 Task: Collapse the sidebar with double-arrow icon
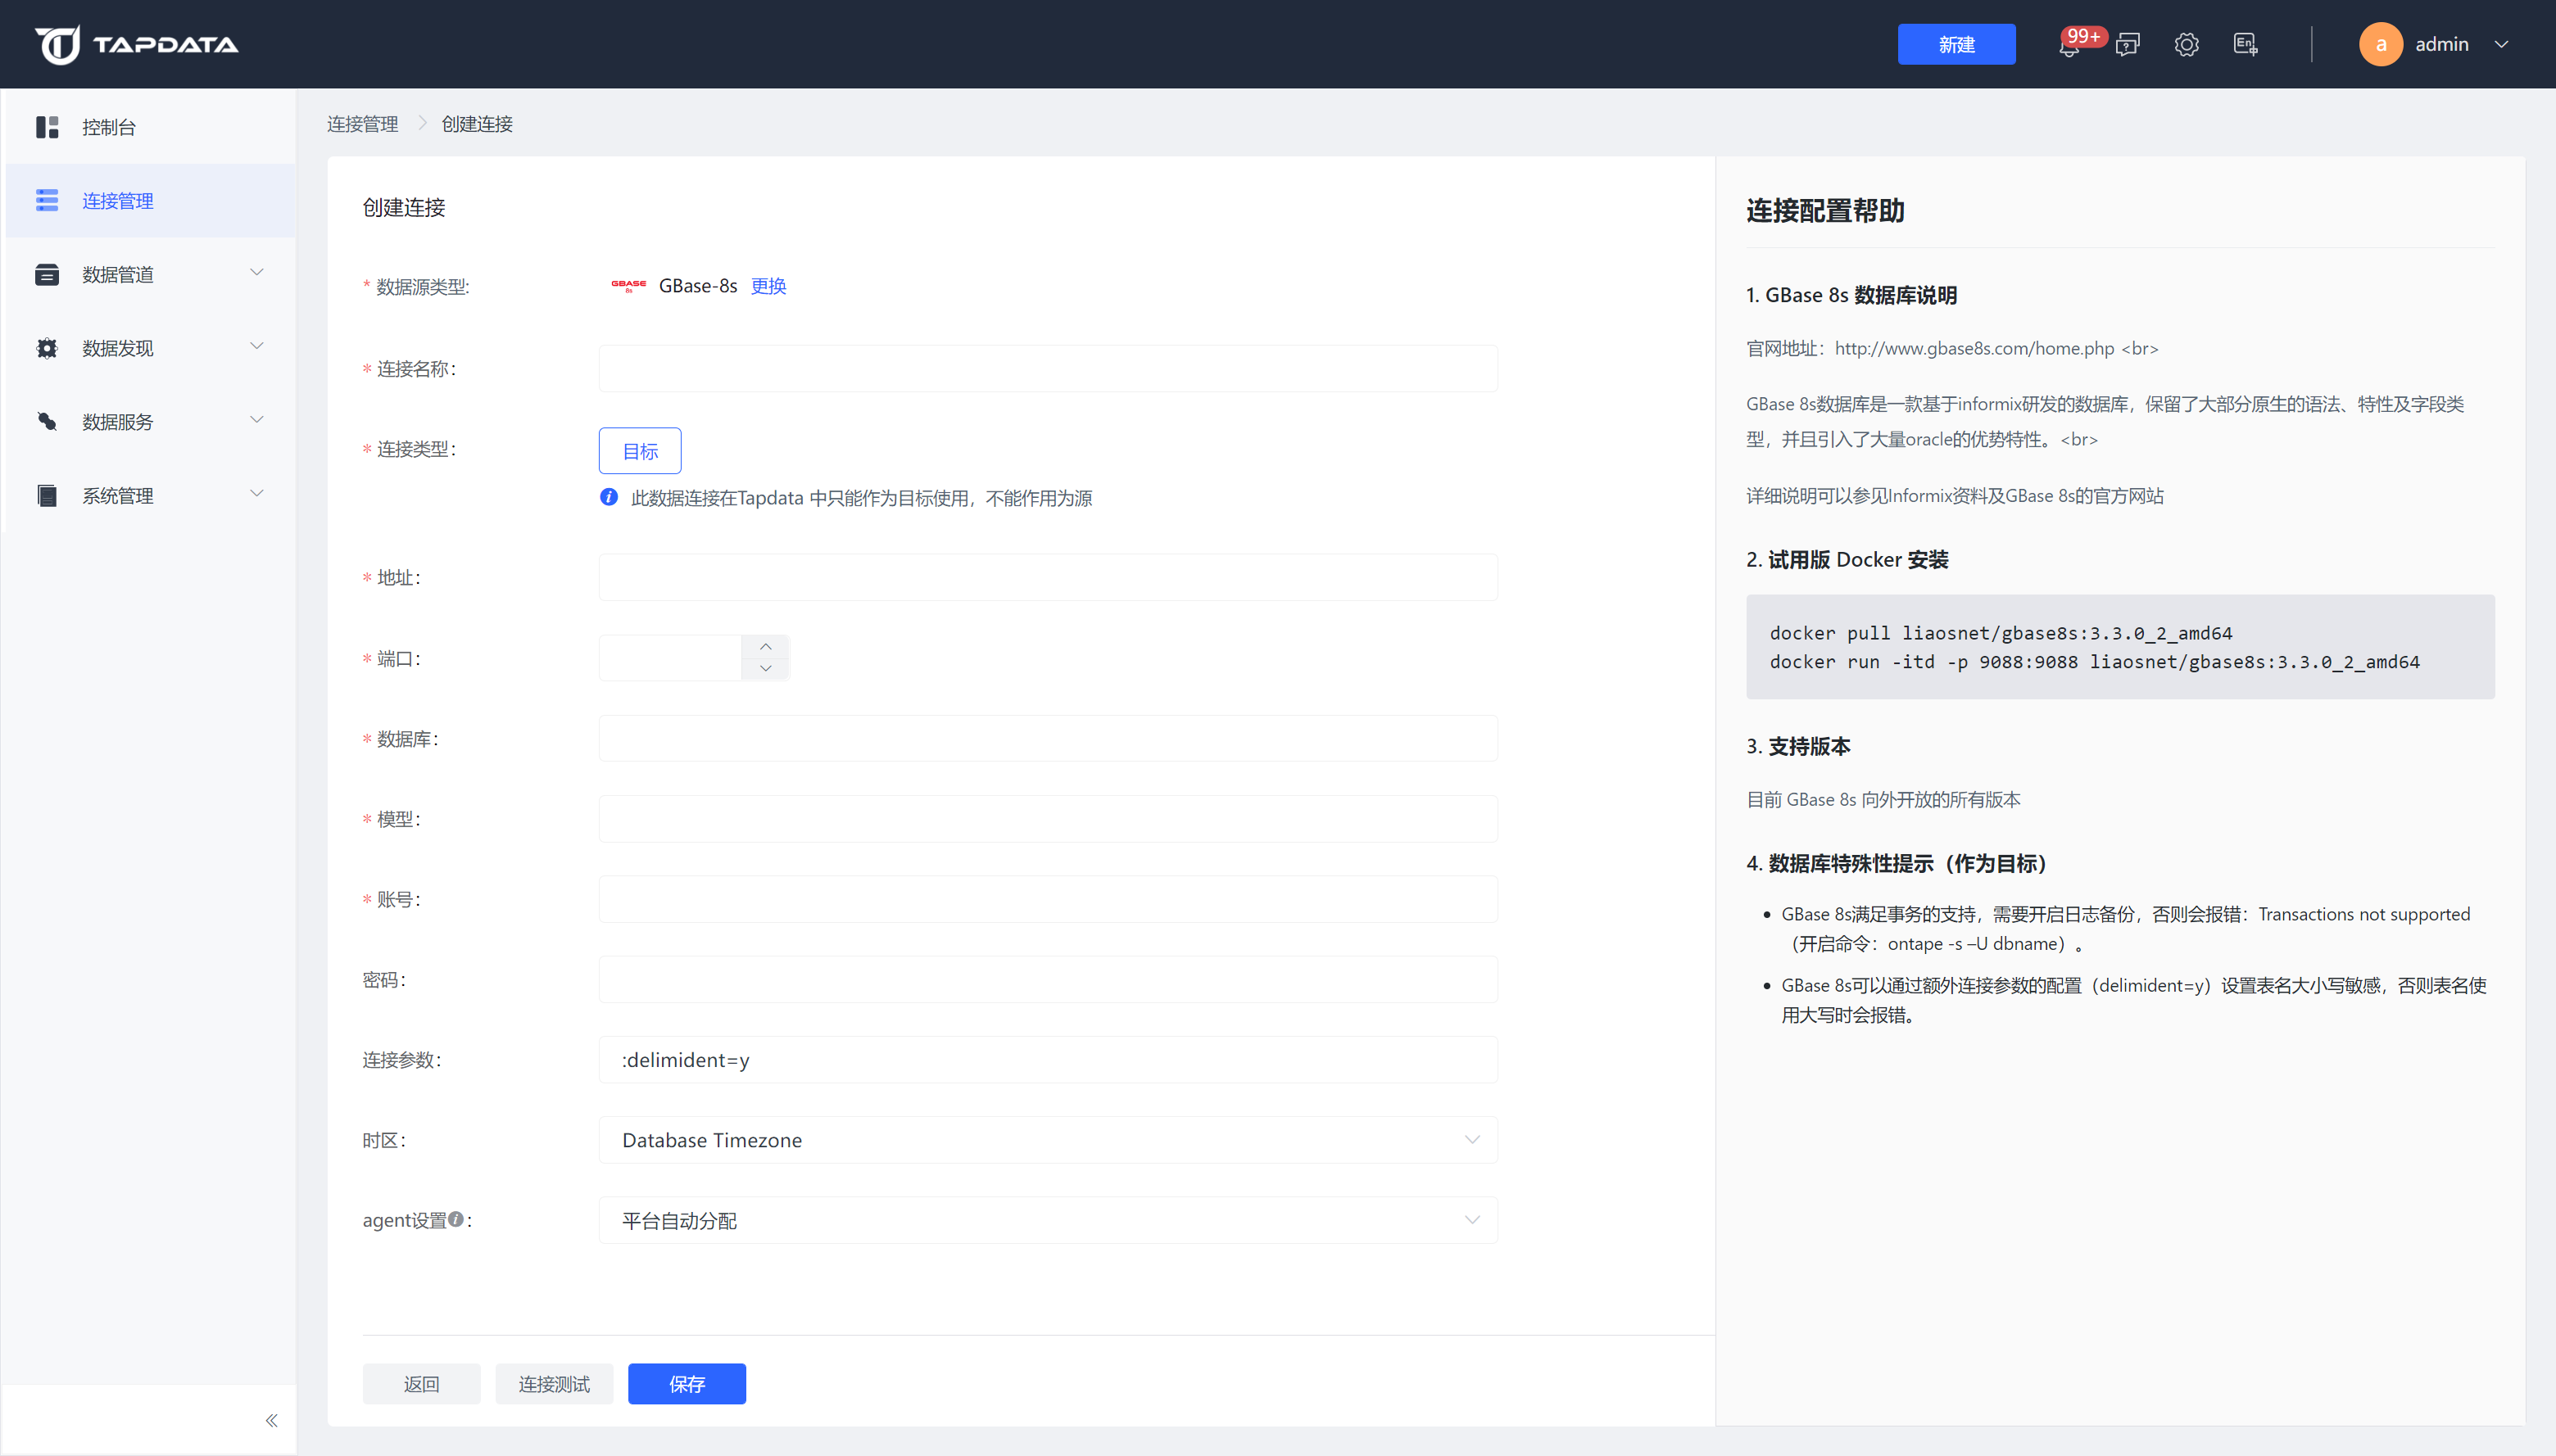tap(271, 1420)
